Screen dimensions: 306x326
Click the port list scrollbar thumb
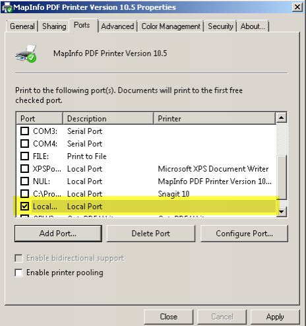point(281,178)
